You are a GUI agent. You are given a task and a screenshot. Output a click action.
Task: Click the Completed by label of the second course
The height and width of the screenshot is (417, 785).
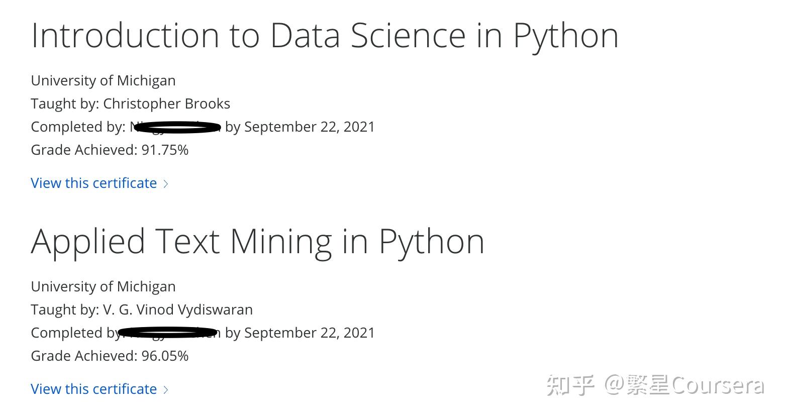coord(73,333)
